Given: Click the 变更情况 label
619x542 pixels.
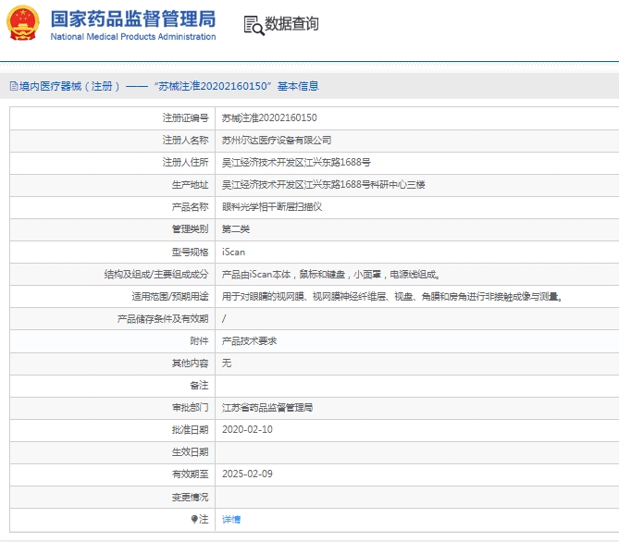Looking at the screenshot, I should [x=190, y=497].
